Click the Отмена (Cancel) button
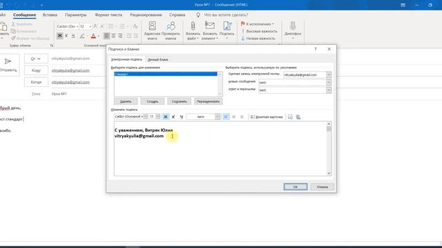 [x=322, y=187]
